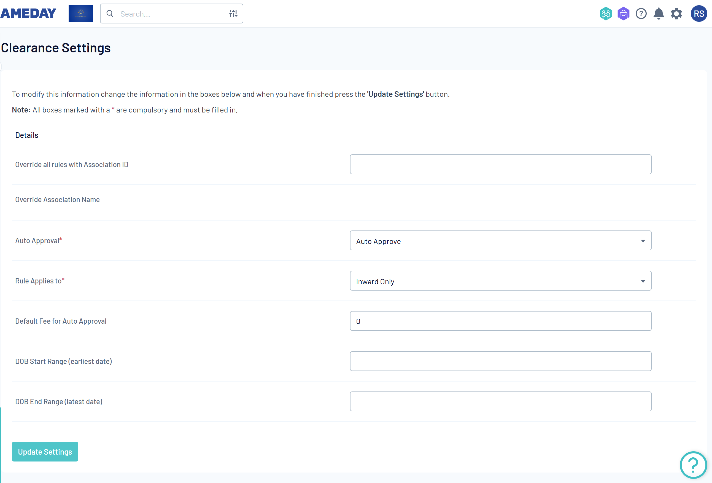Click the blue organisation logo thumbnail
The width and height of the screenshot is (712, 483).
[x=80, y=14]
